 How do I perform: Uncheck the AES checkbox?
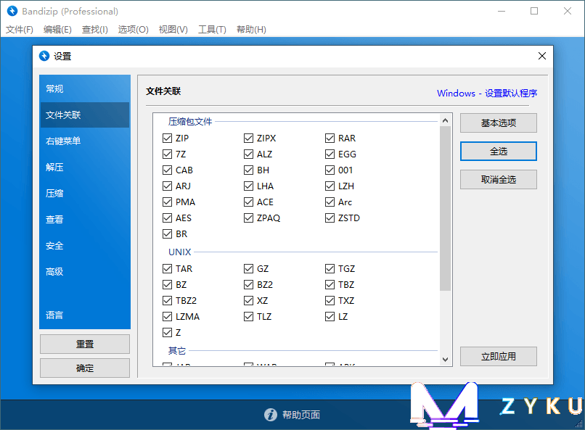point(167,218)
